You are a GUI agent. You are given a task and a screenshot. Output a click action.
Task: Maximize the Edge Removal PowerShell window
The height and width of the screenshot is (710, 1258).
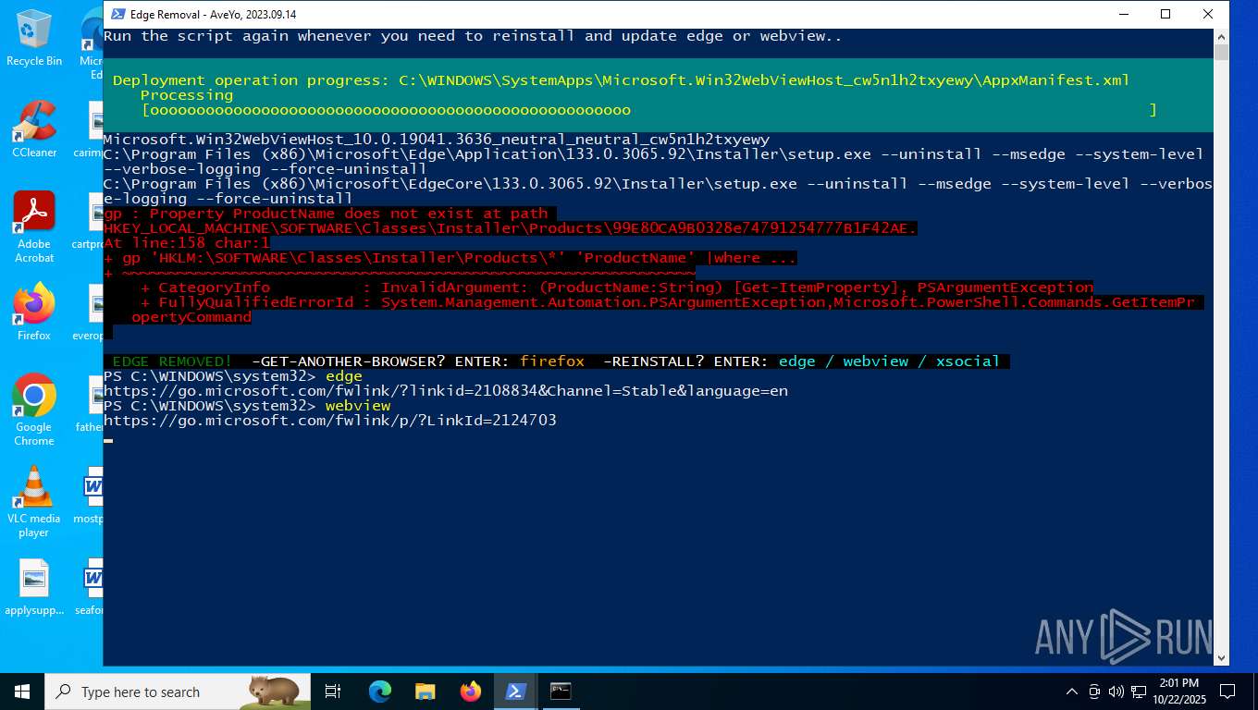tap(1165, 15)
